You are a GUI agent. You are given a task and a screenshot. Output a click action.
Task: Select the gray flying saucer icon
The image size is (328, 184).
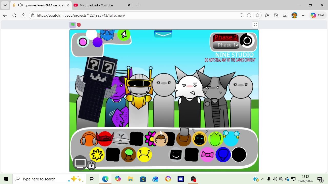[x=121, y=139]
